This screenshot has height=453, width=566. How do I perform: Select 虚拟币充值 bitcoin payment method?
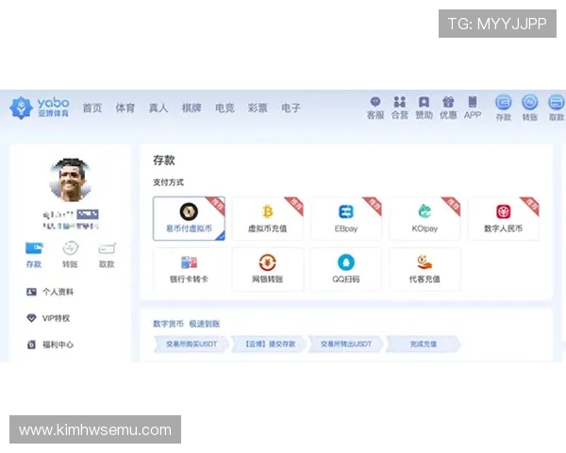(268, 218)
